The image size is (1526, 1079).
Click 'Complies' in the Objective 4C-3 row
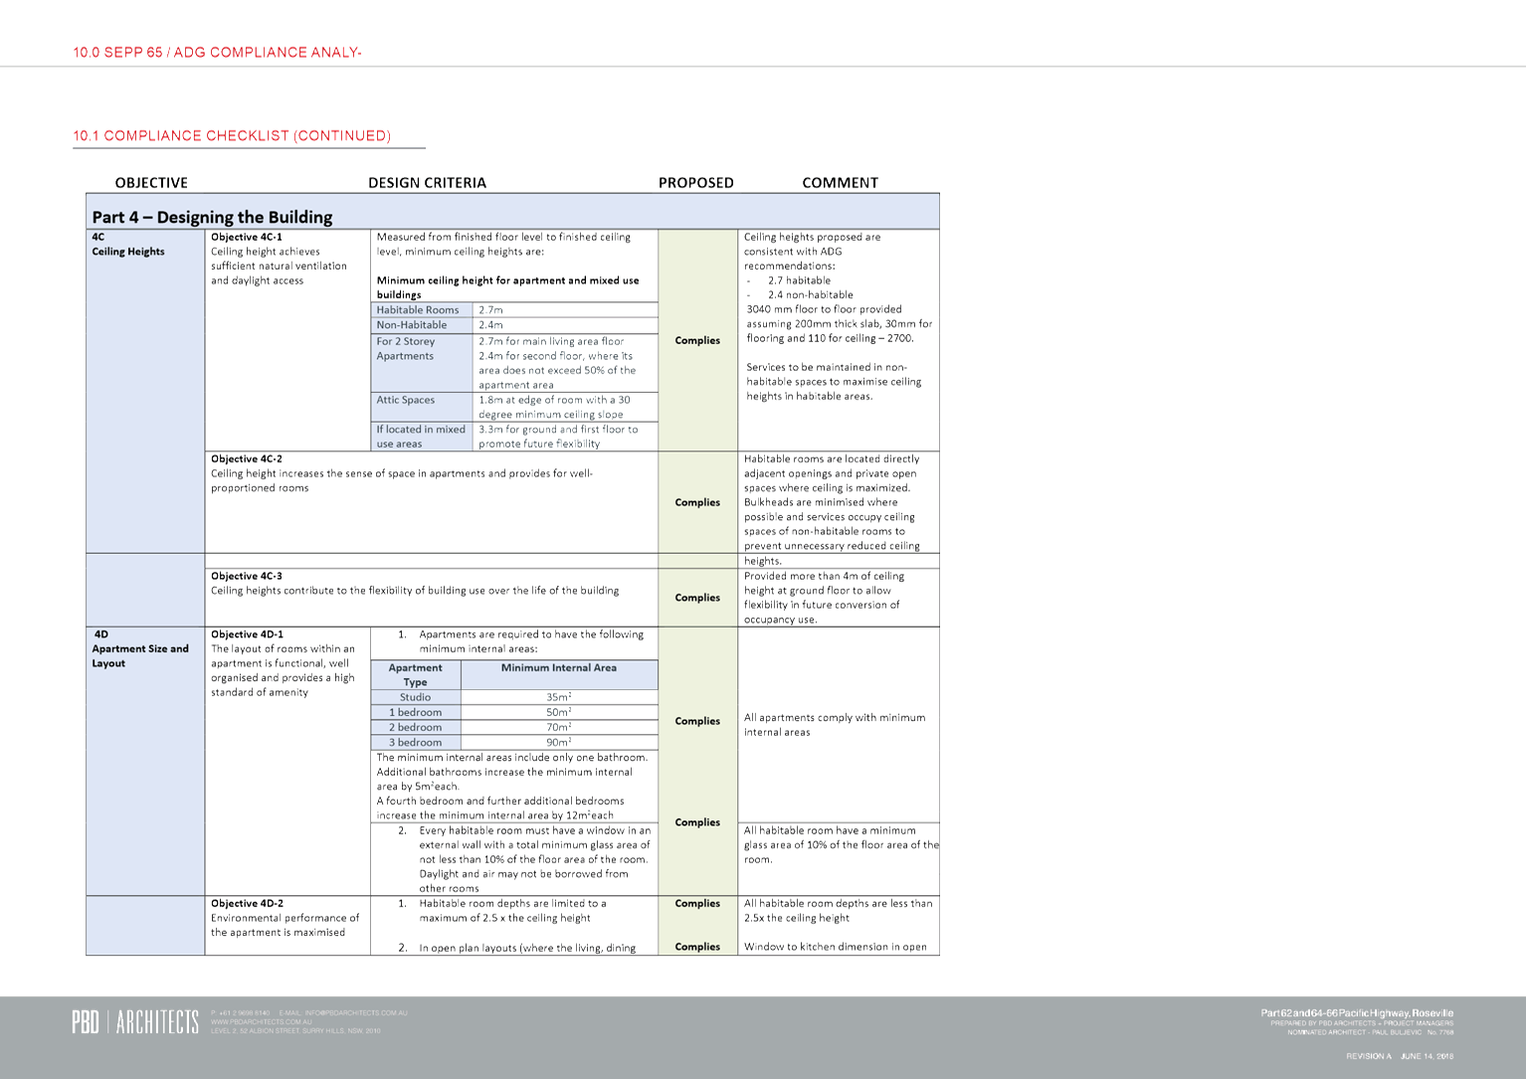(697, 598)
